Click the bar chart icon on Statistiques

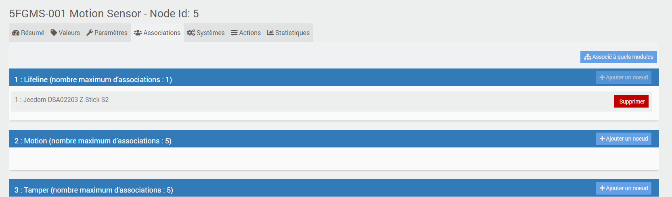point(270,33)
